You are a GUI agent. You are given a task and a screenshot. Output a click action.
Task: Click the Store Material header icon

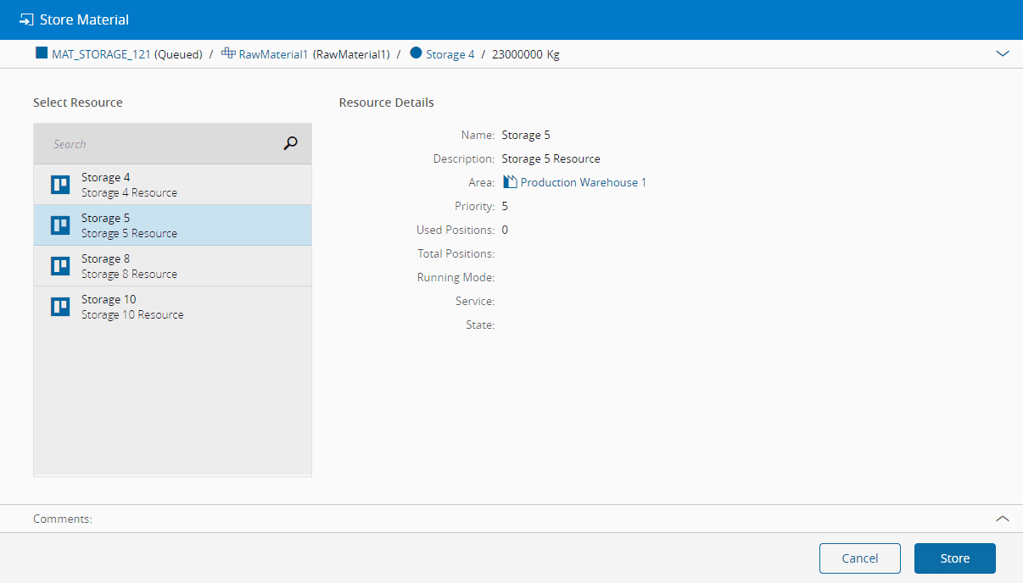coord(26,19)
